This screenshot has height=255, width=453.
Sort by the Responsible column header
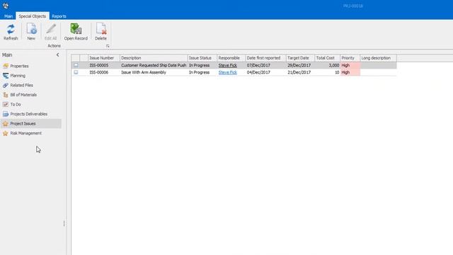[x=231, y=58]
